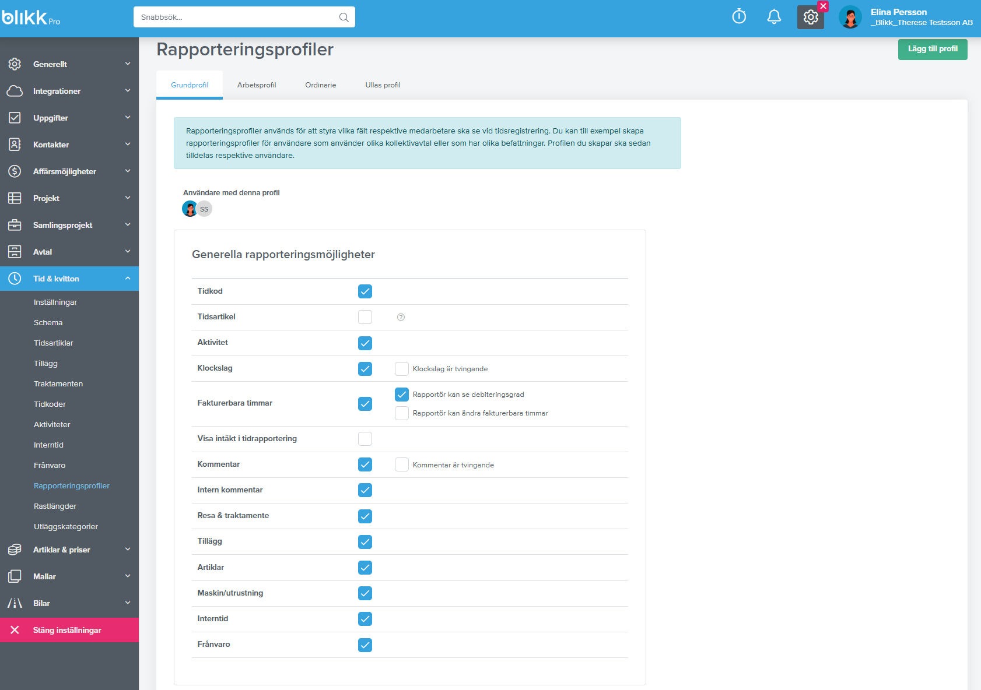The height and width of the screenshot is (690, 981).
Task: Check Kommentar är tvingande
Action: pos(402,464)
